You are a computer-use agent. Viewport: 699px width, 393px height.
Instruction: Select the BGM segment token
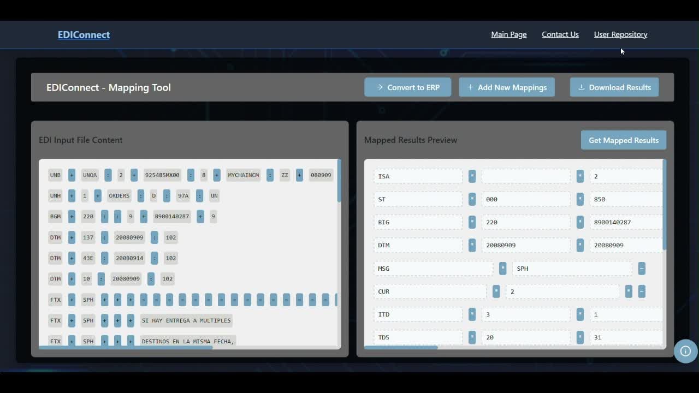click(x=55, y=217)
